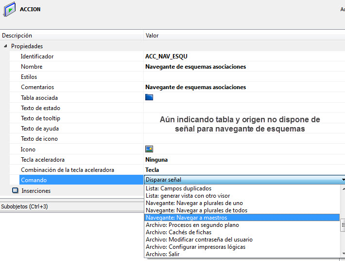Viewport: 345px width, 261px height.
Task: Click the ACCION object icon in header
Action: coord(9,10)
